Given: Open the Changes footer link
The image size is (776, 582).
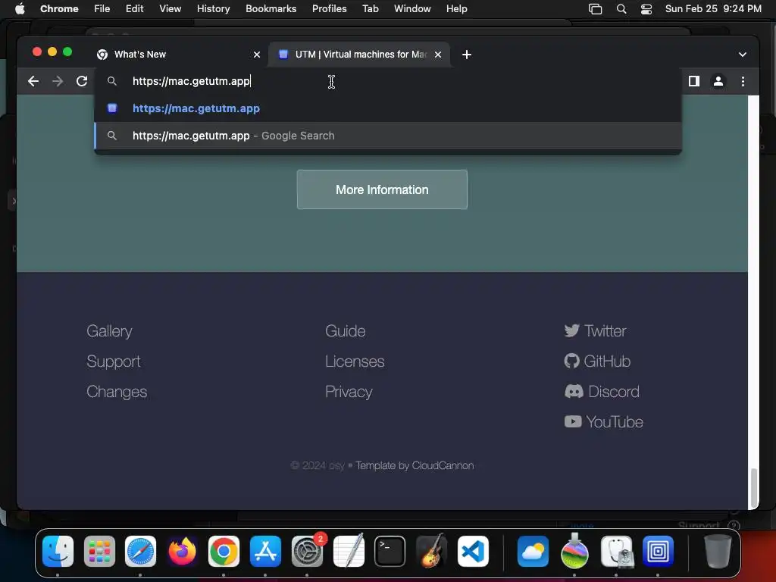Looking at the screenshot, I should coord(117,392).
